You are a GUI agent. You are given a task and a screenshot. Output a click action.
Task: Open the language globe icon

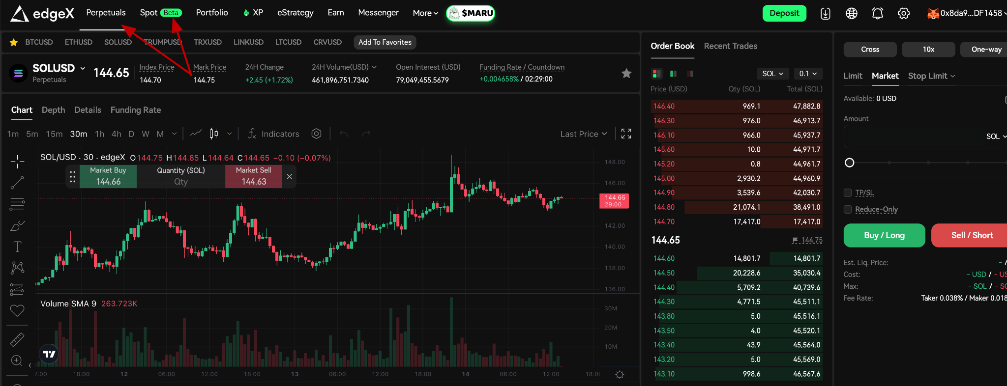[x=852, y=14]
